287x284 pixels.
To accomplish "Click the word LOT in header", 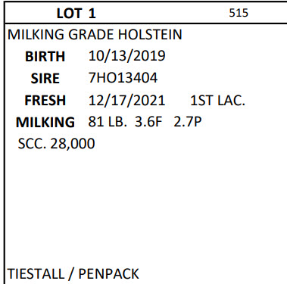I will tap(70, 14).
